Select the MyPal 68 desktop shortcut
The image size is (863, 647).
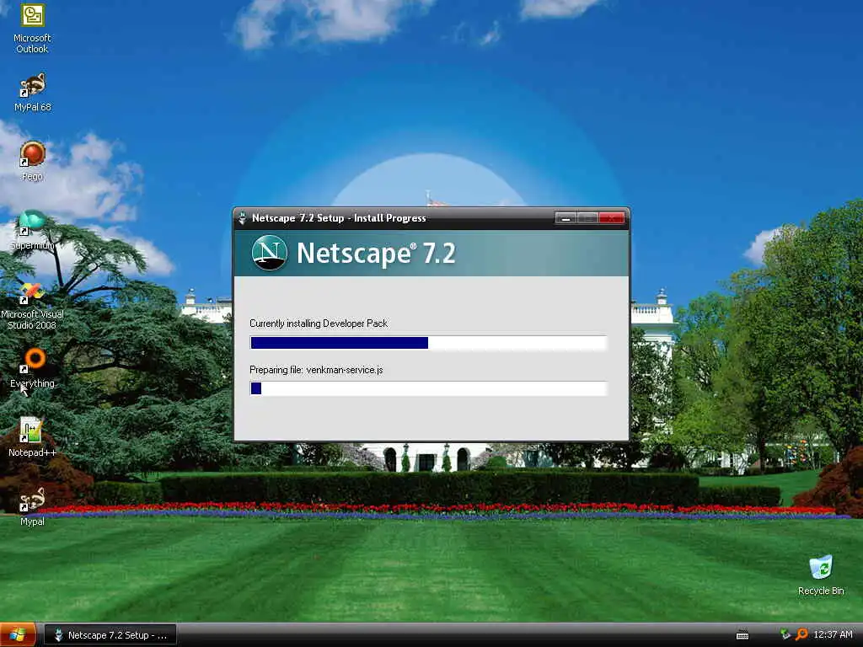(x=33, y=92)
